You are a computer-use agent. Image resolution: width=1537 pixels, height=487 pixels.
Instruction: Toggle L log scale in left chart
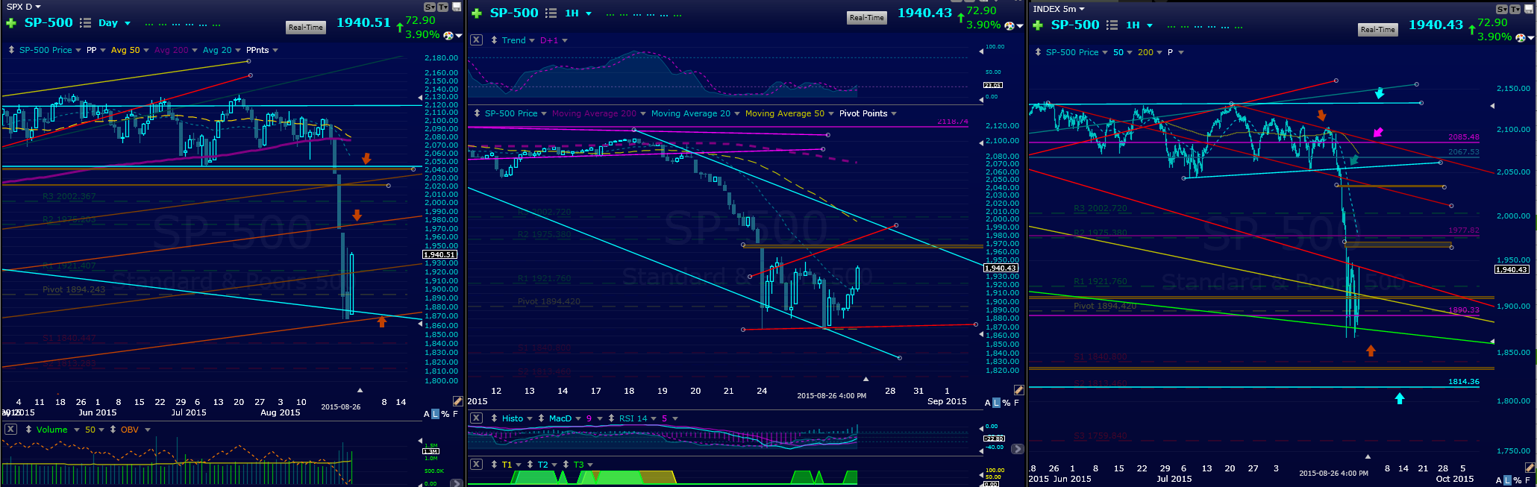[436, 414]
